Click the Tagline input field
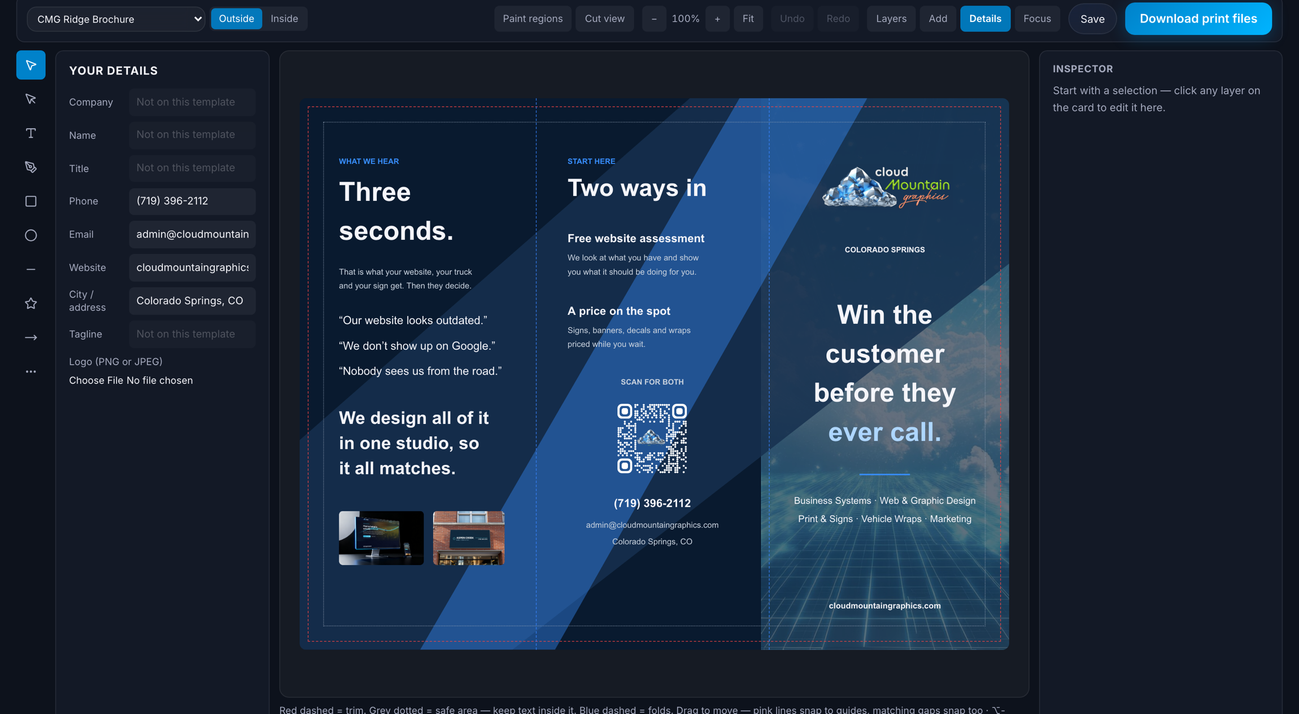This screenshot has height=714, width=1299. (192, 334)
